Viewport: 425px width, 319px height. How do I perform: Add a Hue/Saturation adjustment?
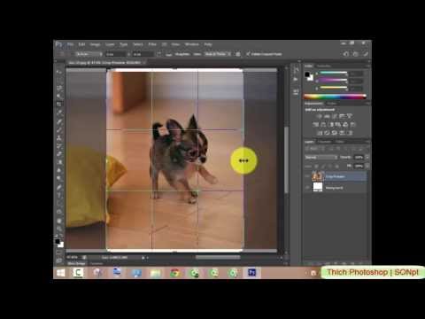click(x=316, y=125)
